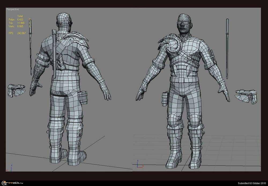Click the Polys: 6 432 statistic

tap(16, 19)
